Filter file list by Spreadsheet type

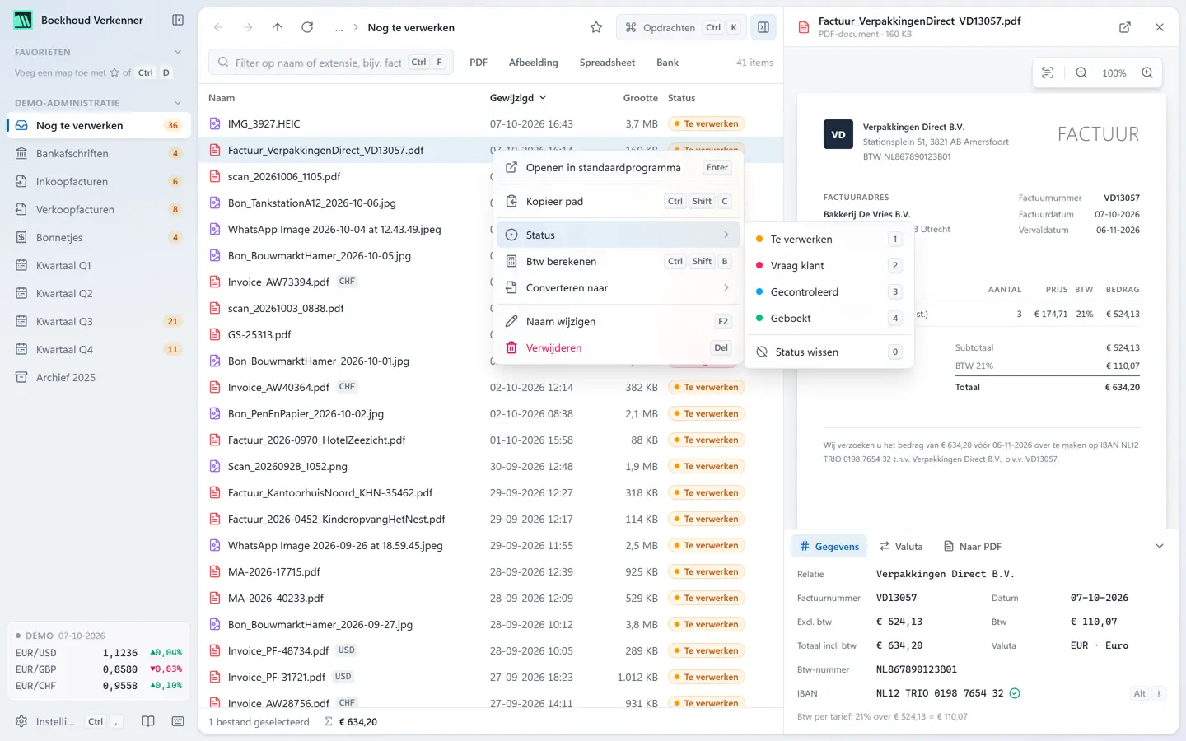pyautogui.click(x=607, y=63)
